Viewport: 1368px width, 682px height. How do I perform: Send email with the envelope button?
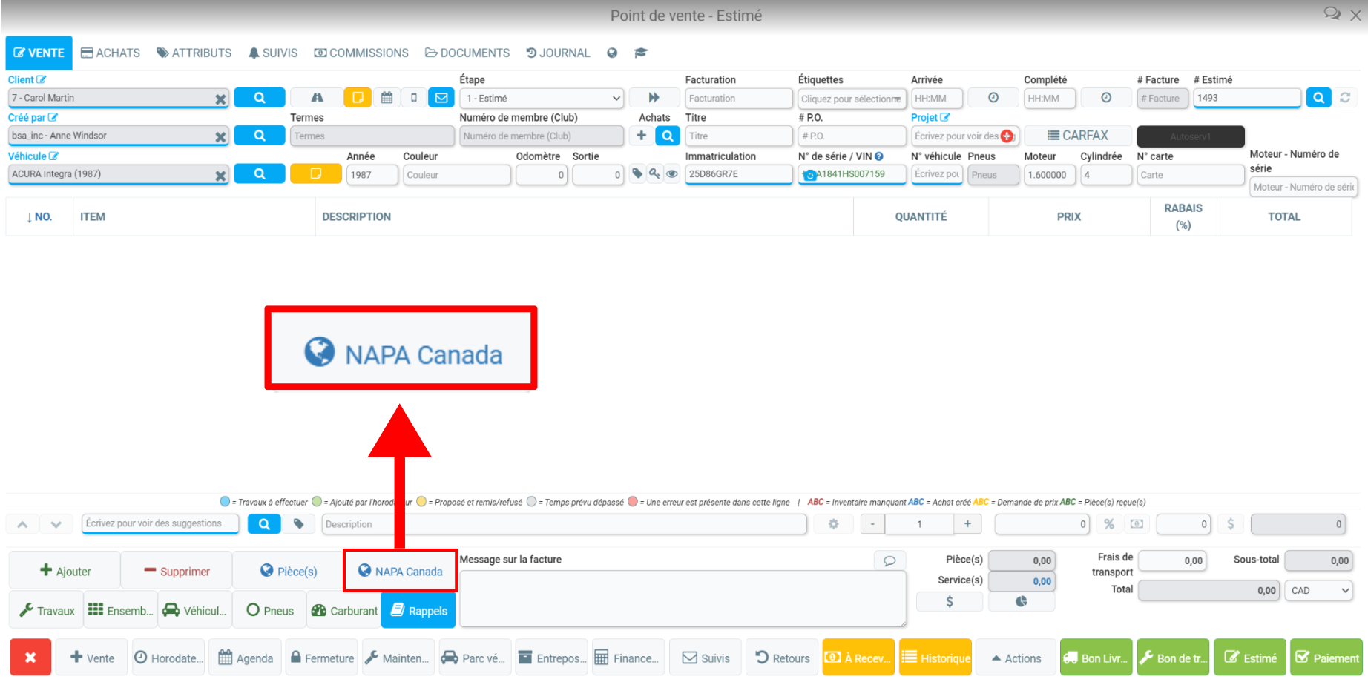tap(441, 98)
